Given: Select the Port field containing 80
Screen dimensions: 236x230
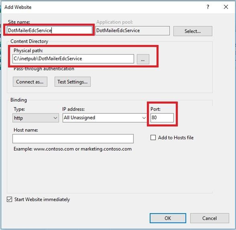Looking at the screenshot, I should [x=162, y=118].
